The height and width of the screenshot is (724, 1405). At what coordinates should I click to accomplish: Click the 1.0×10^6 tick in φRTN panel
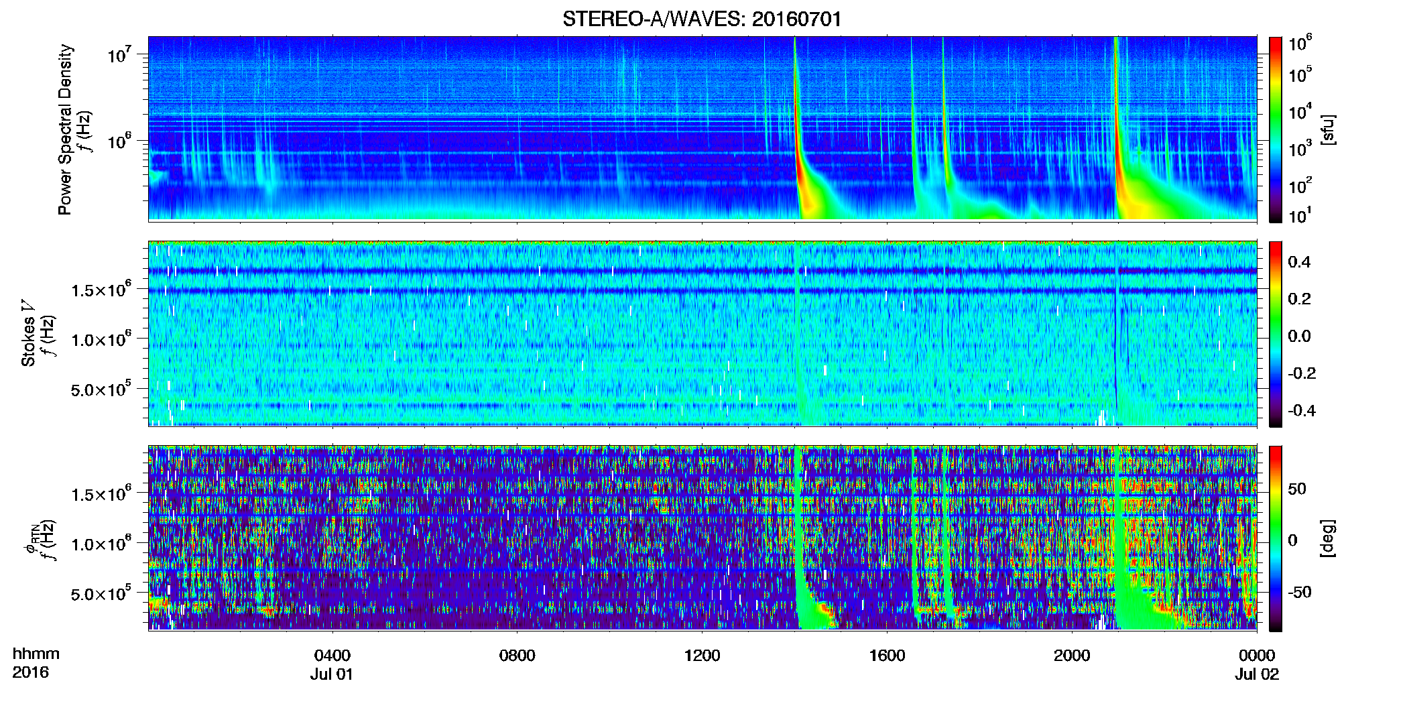(x=100, y=543)
